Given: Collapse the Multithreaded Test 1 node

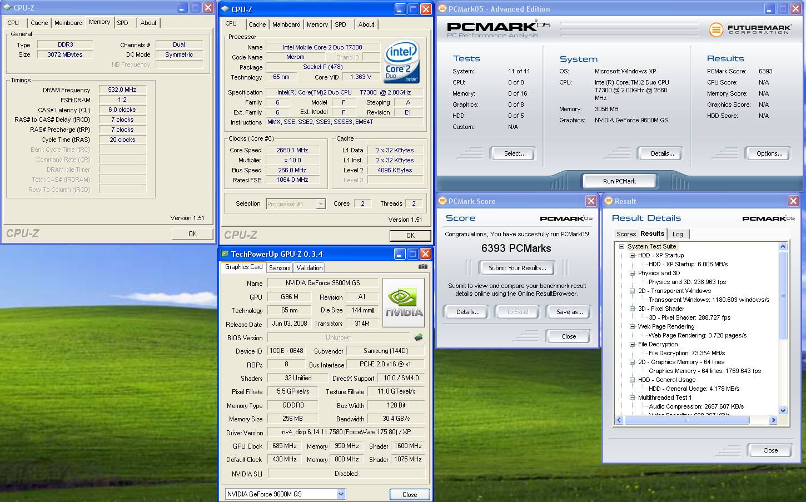Looking at the screenshot, I should click(x=632, y=397).
